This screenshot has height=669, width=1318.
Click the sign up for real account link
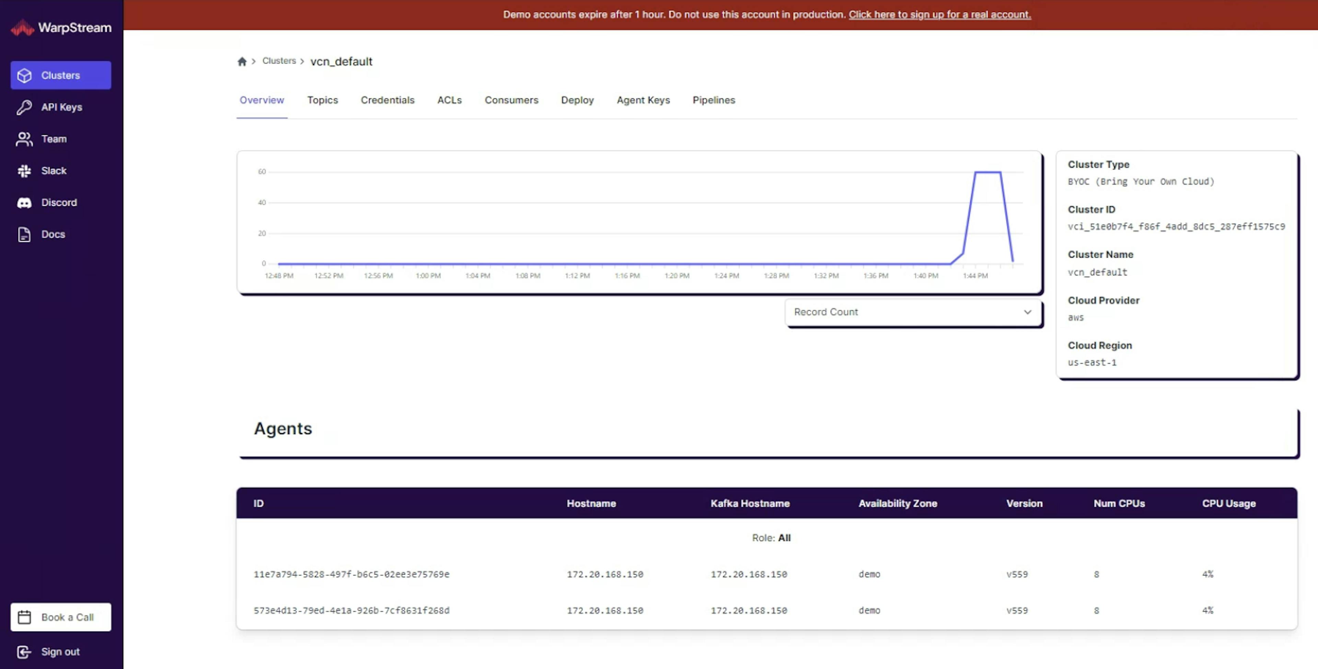point(939,14)
